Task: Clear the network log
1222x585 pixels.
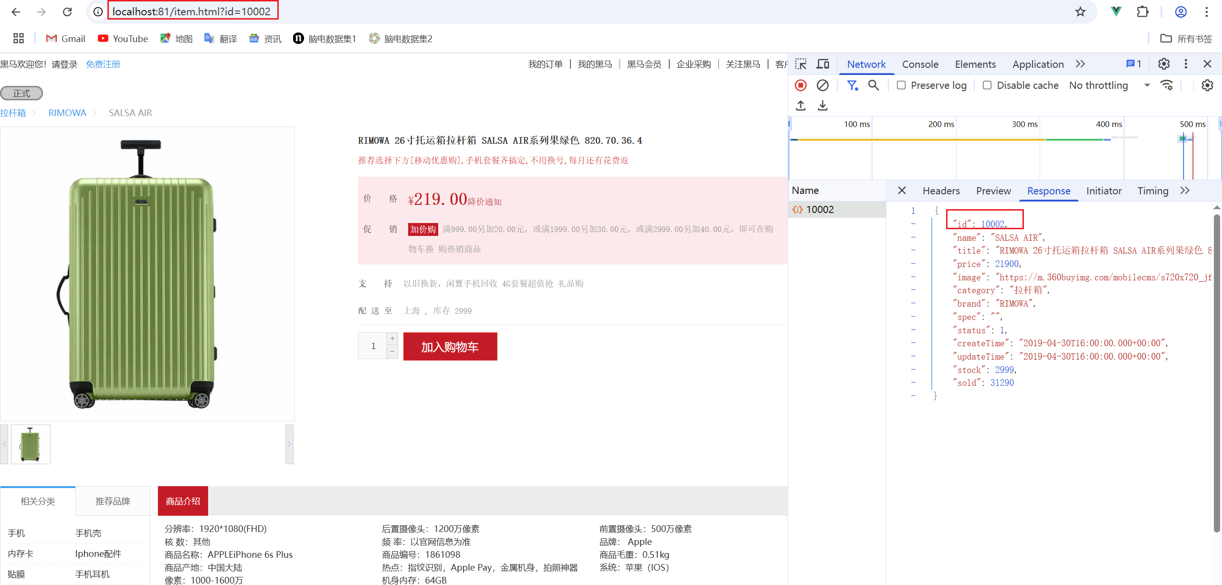Action: [x=822, y=85]
